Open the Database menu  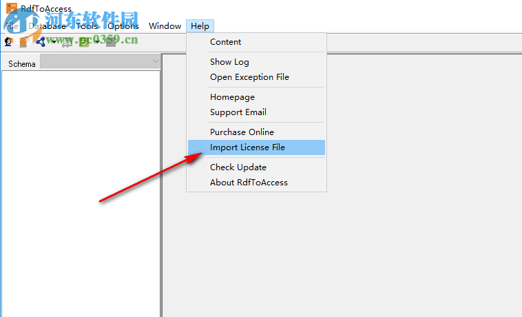(x=47, y=26)
